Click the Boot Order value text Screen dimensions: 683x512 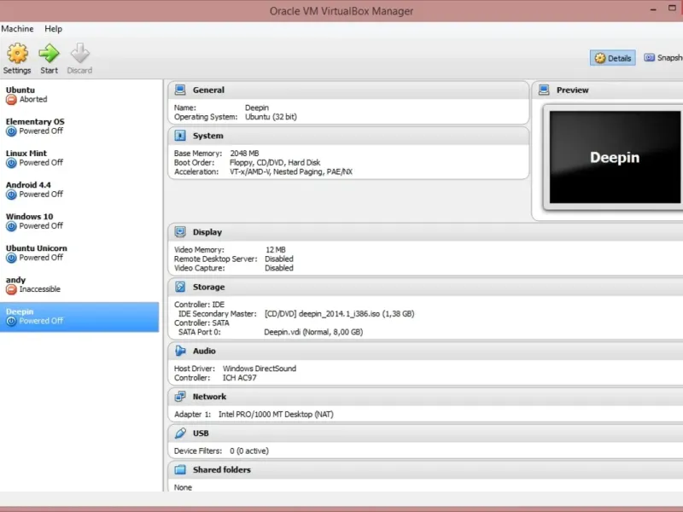click(x=275, y=162)
